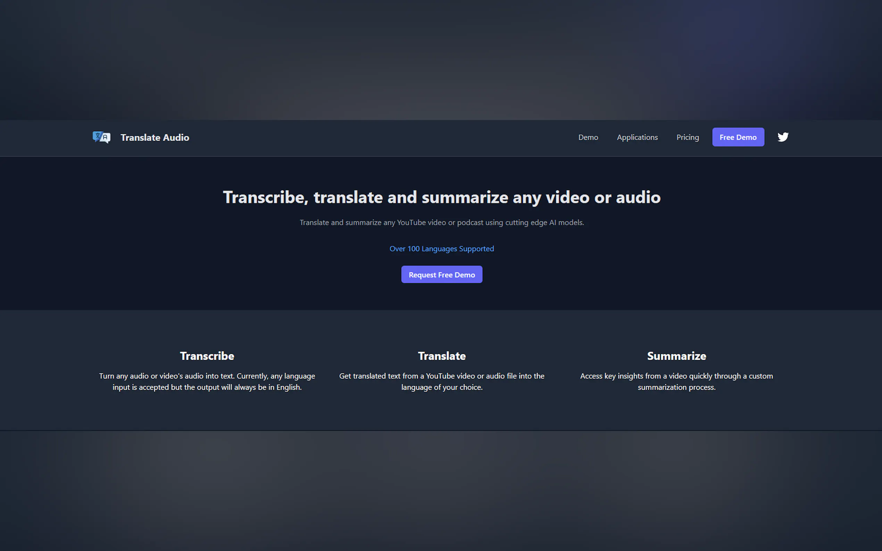
Task: Click the Translate Audio logo icon
Action: point(101,137)
